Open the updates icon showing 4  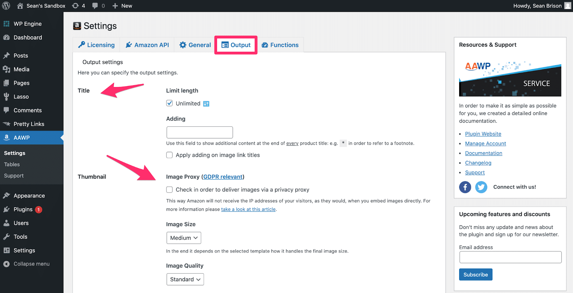(75, 6)
